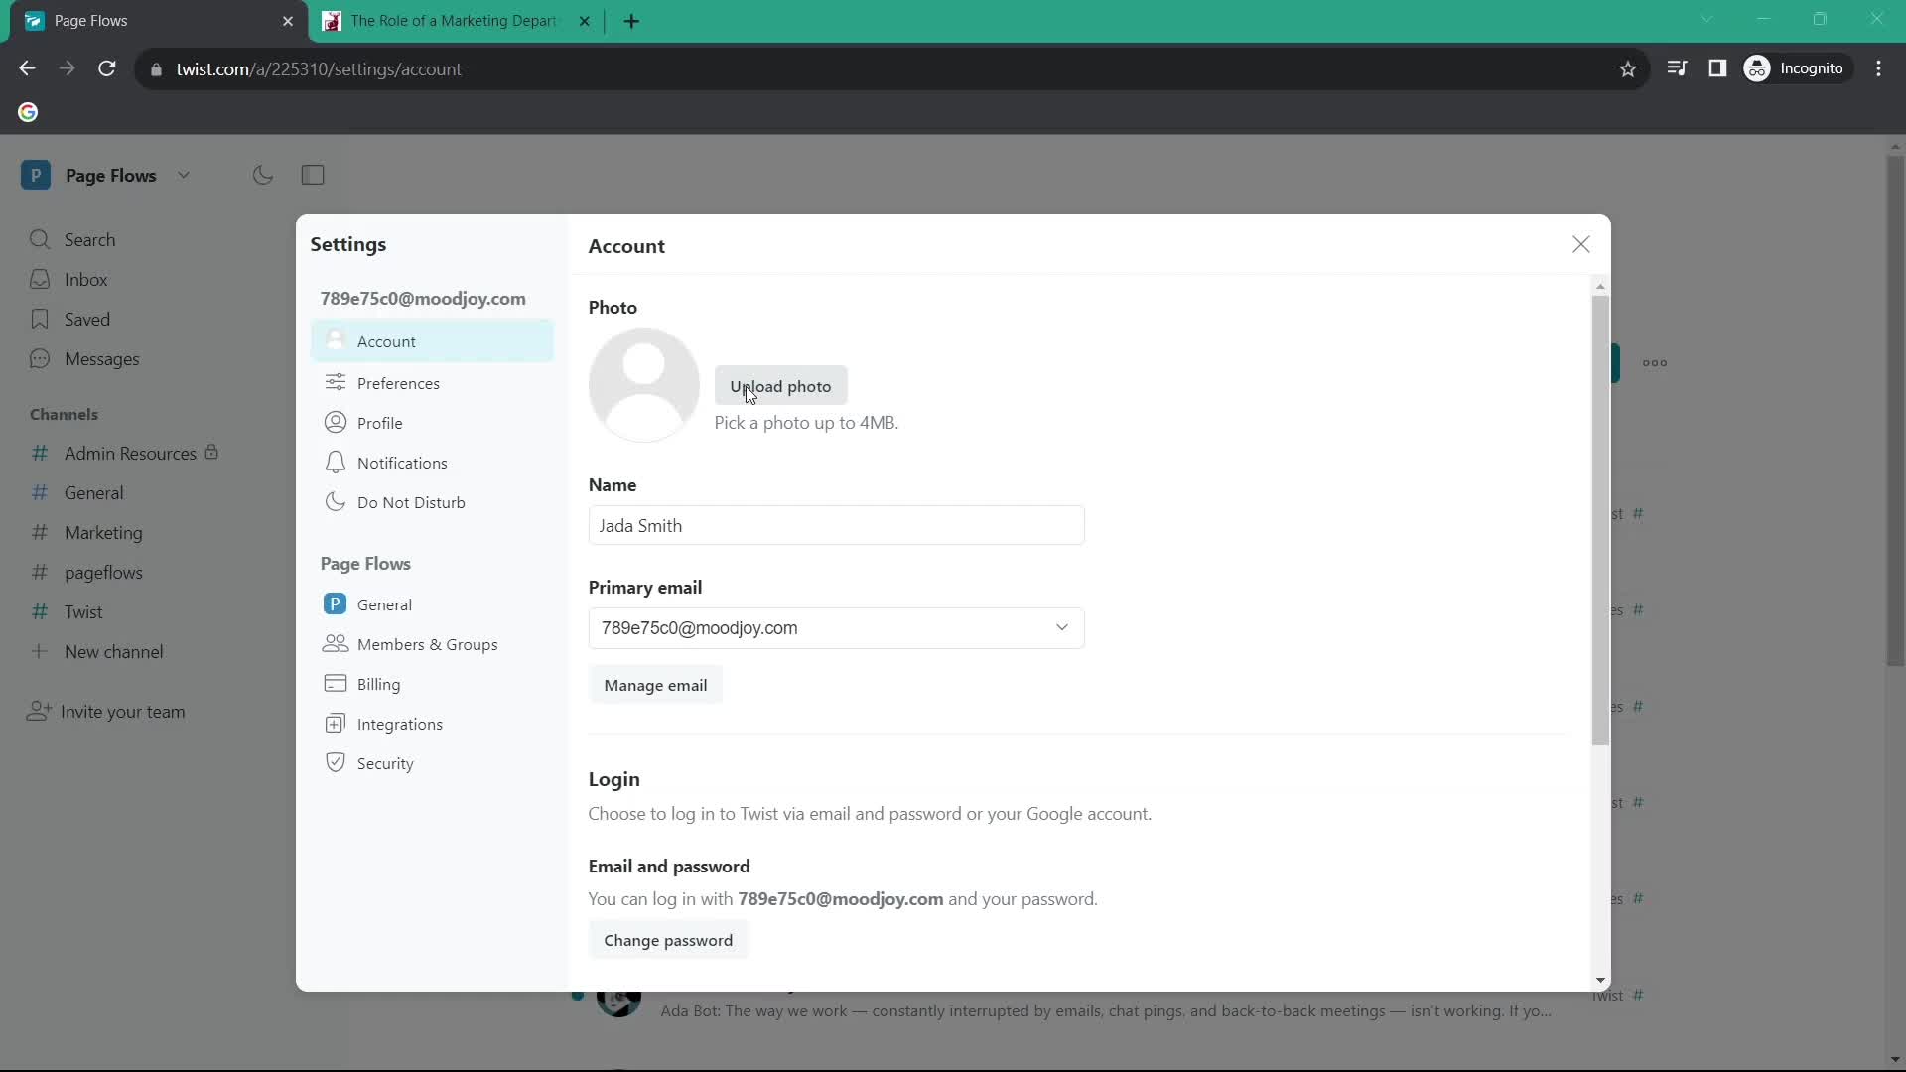Viewport: 1906px width, 1072px height.
Task: Open Integrations settings
Action: click(x=399, y=724)
